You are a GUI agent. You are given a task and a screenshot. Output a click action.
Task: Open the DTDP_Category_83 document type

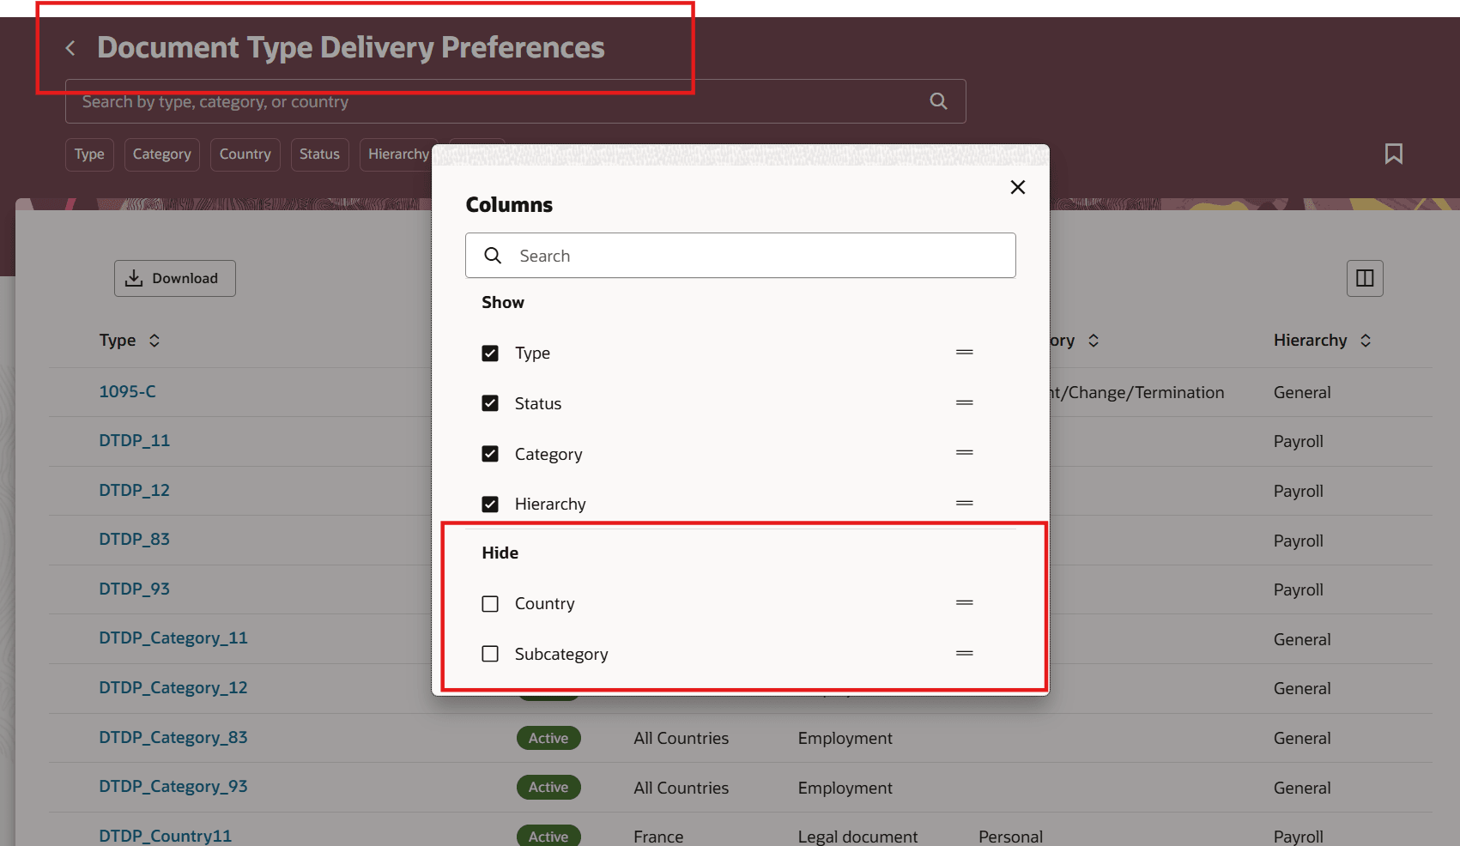173,738
